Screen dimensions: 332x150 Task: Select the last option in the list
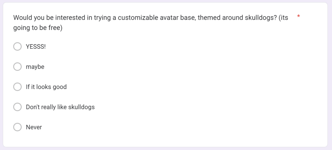(17, 127)
